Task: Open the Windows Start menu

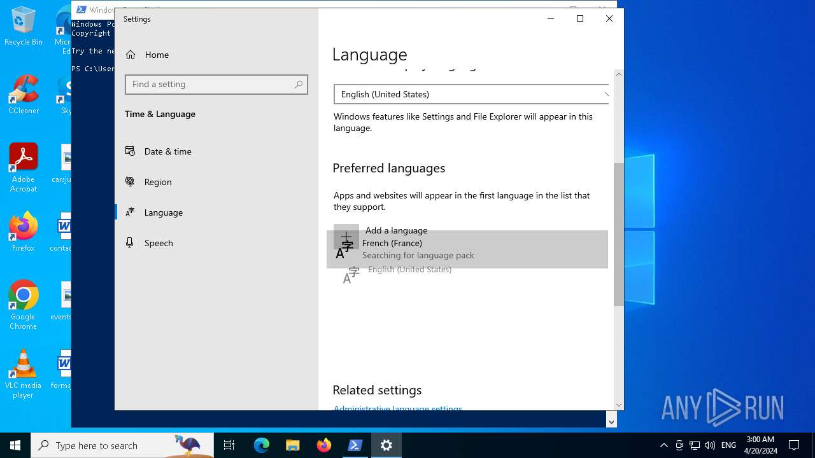Action: point(15,445)
